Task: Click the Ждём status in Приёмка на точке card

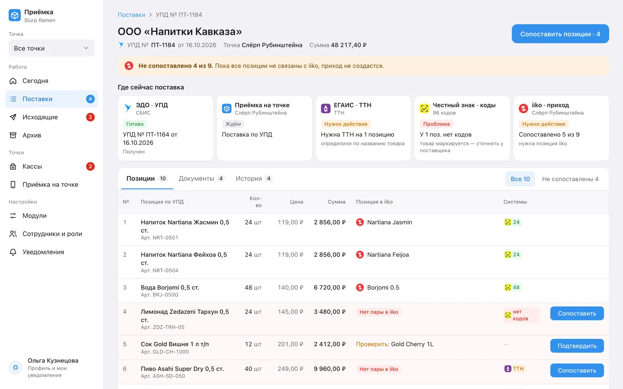Action: pyautogui.click(x=233, y=124)
